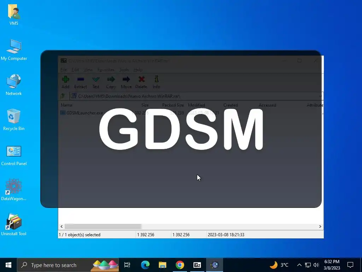Screen dimensions: 362x272
Task: Open the Windows Start menu
Action: (8, 265)
